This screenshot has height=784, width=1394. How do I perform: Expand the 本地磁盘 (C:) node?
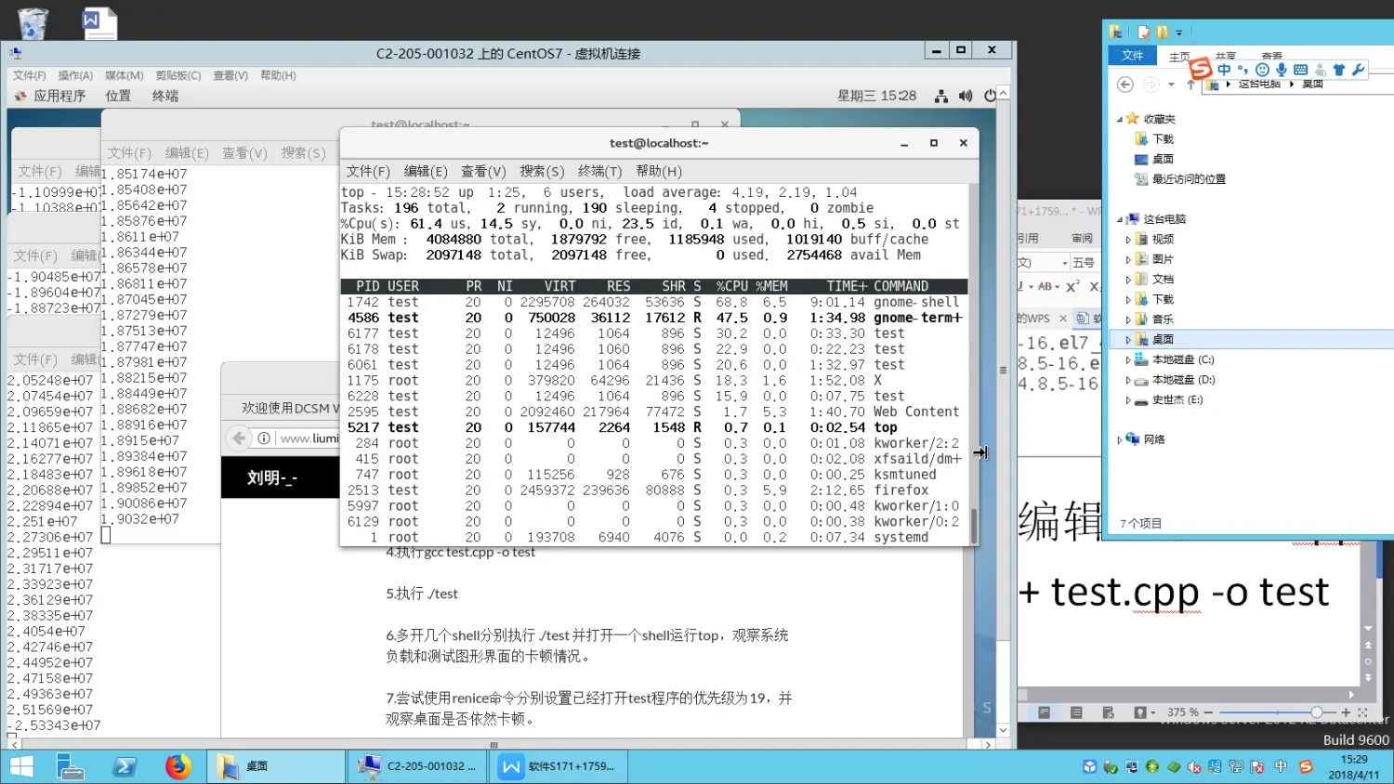point(1128,360)
